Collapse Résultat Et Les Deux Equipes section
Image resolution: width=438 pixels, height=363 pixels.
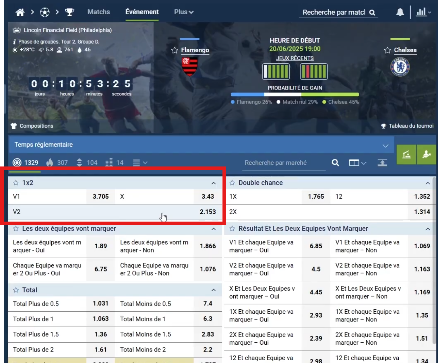click(x=428, y=229)
